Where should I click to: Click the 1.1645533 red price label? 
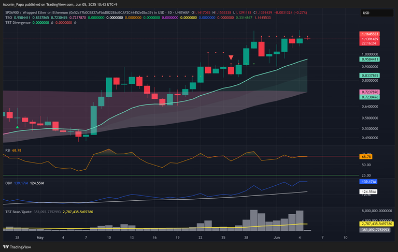(x=370, y=34)
